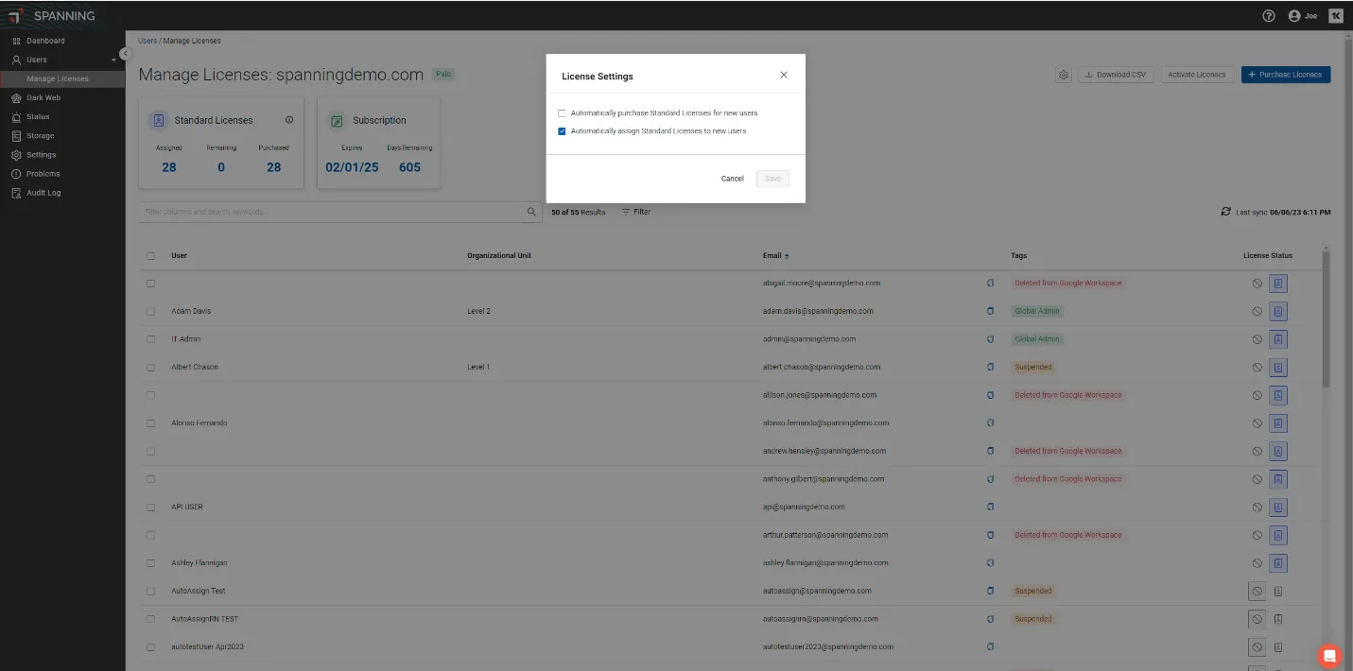Click the license settings gear icon
1353x671 pixels.
click(1064, 75)
